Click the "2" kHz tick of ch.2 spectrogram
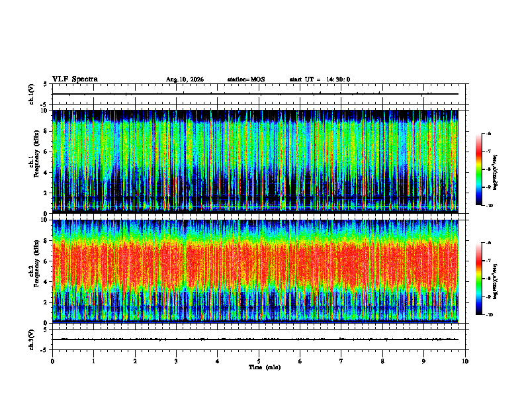The image size is (524, 405). pos(46,302)
